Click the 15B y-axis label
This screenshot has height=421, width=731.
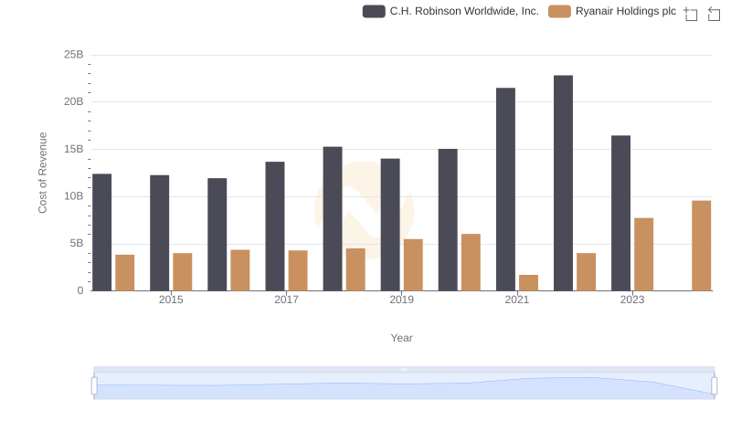click(x=74, y=149)
